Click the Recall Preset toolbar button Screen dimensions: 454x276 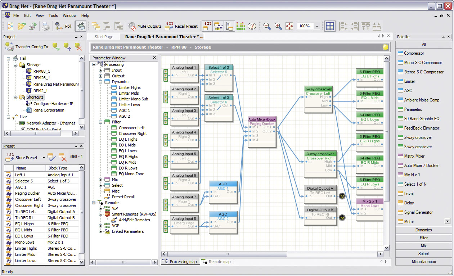click(181, 26)
